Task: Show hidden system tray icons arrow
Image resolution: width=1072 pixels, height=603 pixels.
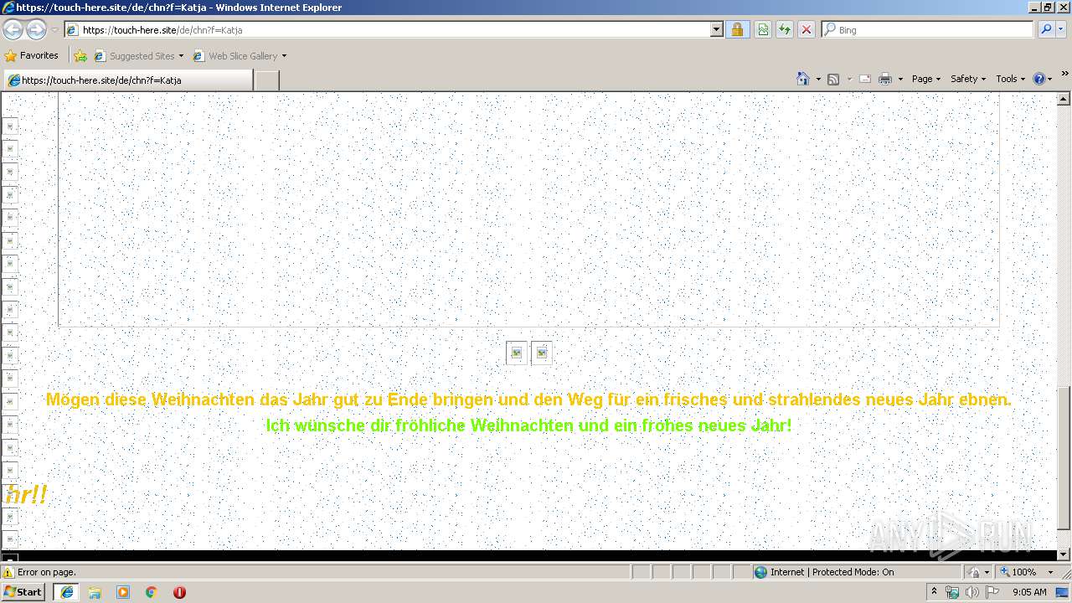Action: coord(934,592)
